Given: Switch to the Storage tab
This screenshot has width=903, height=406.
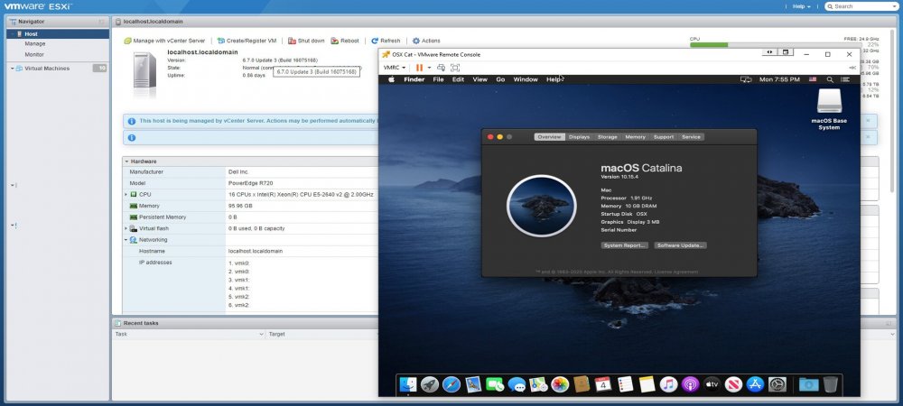Looking at the screenshot, I should coord(607,137).
